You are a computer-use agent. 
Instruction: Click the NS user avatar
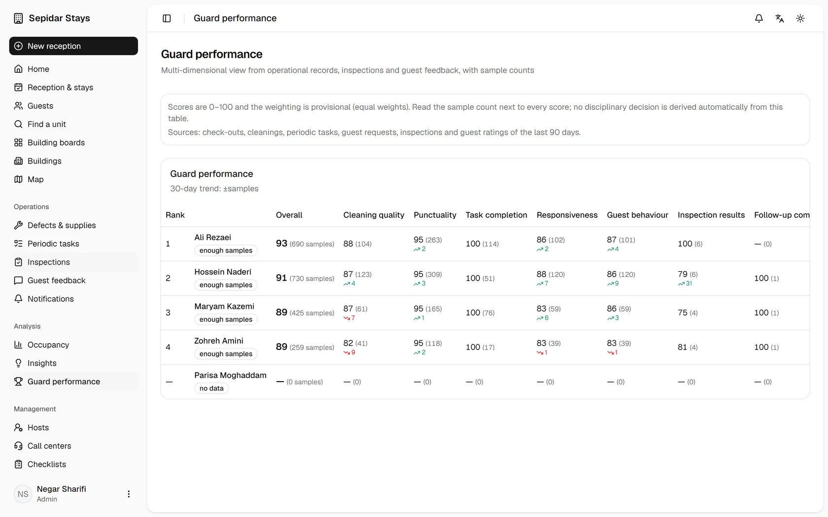23,494
